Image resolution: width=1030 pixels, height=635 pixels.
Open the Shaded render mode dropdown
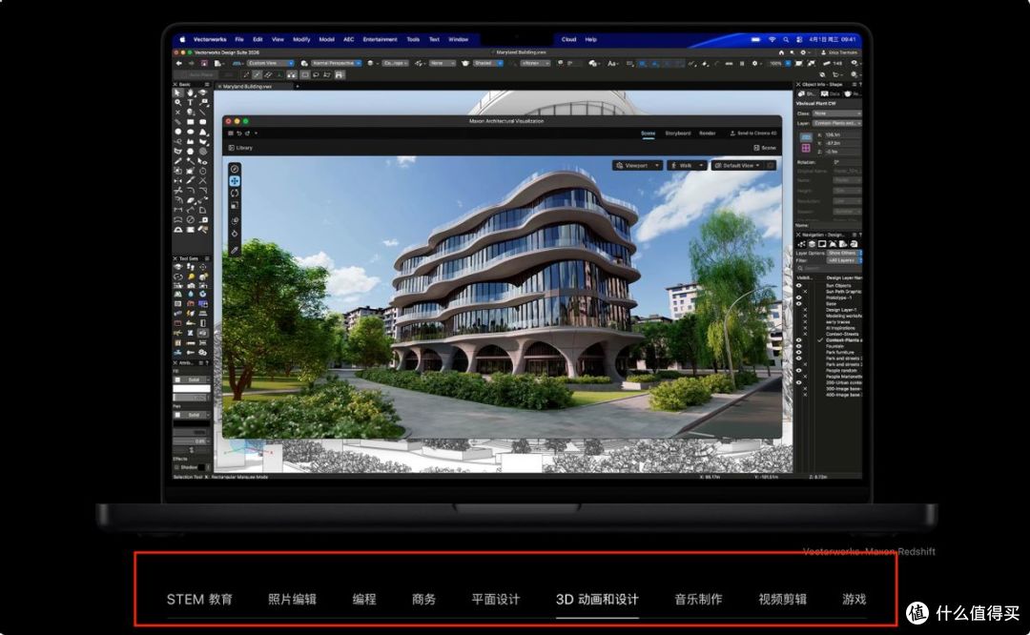click(x=487, y=63)
